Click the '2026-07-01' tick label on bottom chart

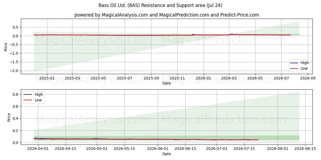pos(217,149)
